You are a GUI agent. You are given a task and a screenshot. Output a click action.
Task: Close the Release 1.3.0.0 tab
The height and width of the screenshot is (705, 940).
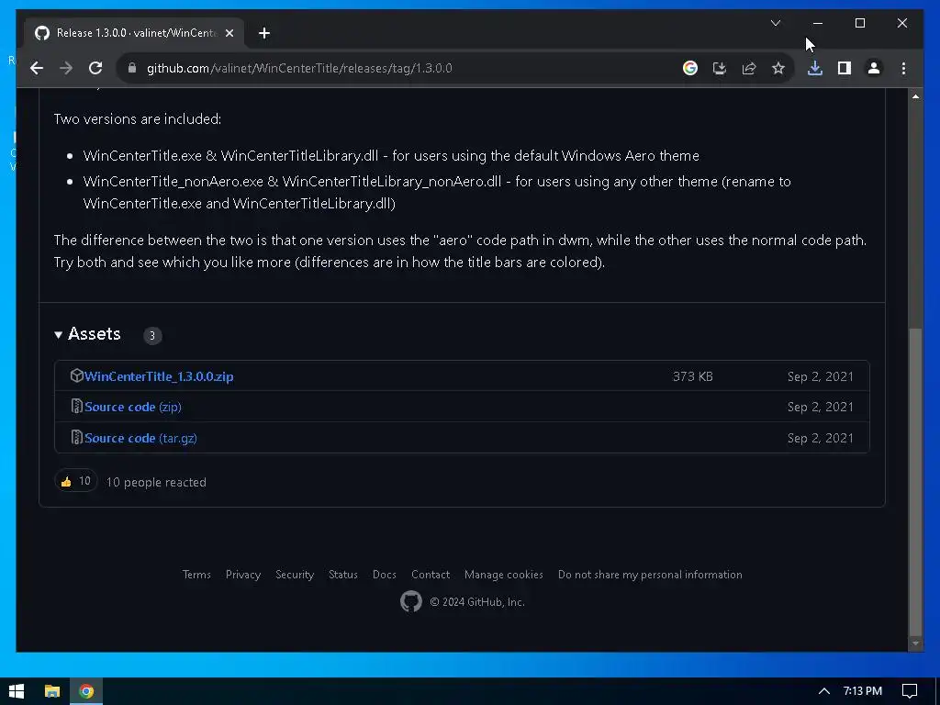pos(229,33)
